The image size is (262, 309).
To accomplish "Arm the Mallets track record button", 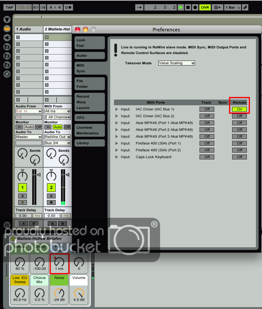I will click(x=51, y=202).
